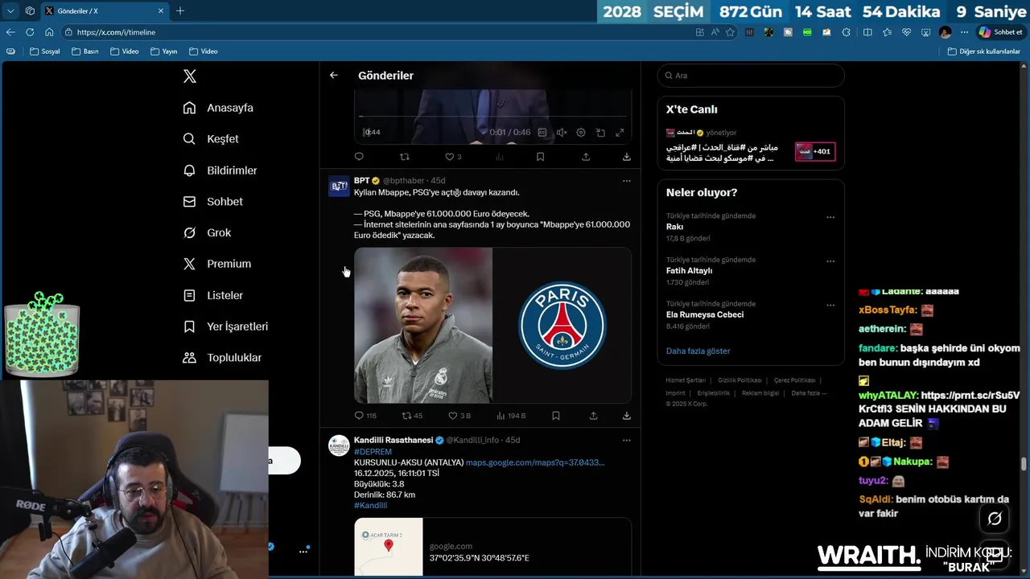Image resolution: width=1030 pixels, height=579 pixels.
Task: Bookmark the video post
Action: 540,157
